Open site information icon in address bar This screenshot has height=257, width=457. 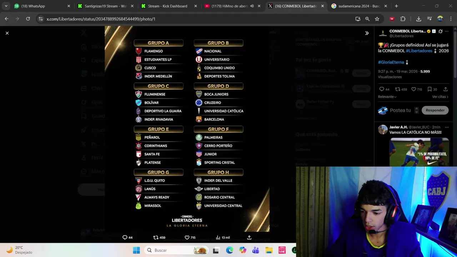[41, 19]
